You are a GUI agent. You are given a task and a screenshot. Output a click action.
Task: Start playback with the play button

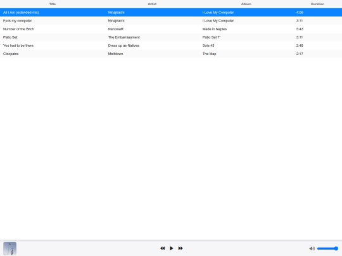point(172,248)
